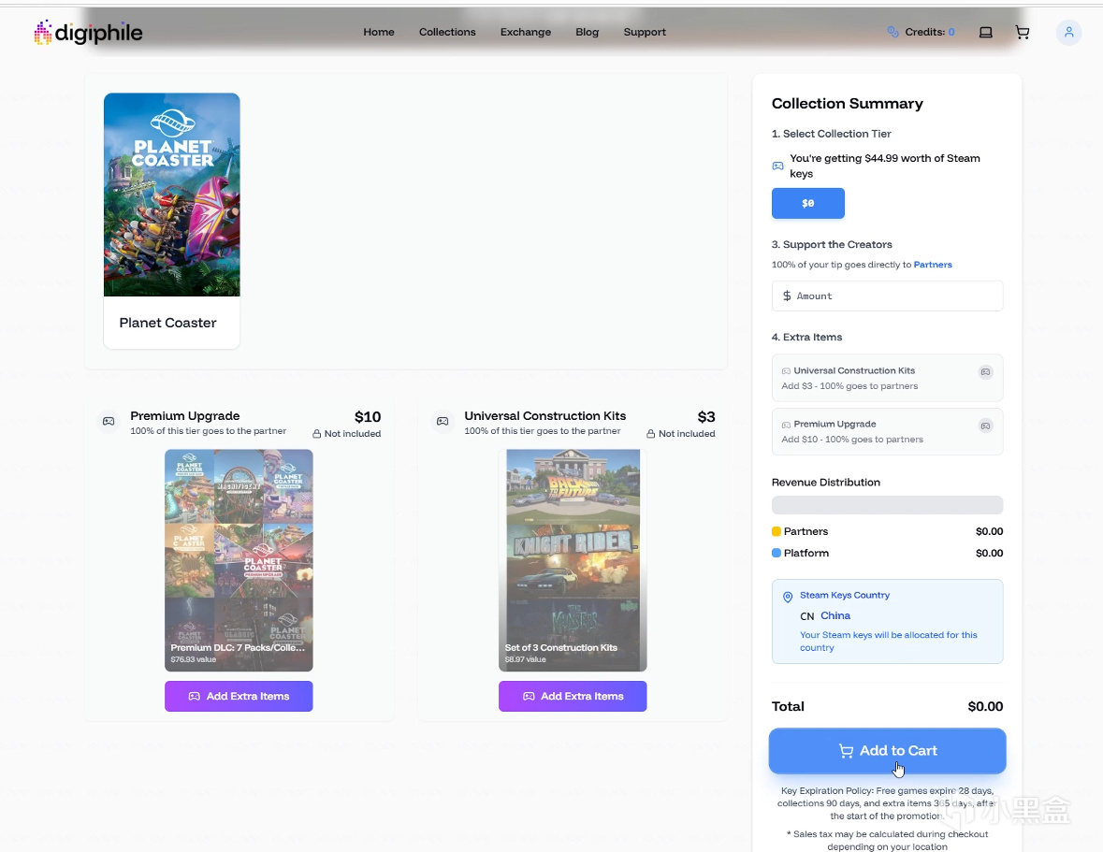Click the Steam Keys Country location pin icon
Screen dimensions: 1103x852
click(788, 597)
